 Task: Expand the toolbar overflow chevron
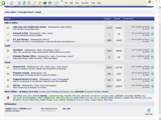(x=62, y=1)
